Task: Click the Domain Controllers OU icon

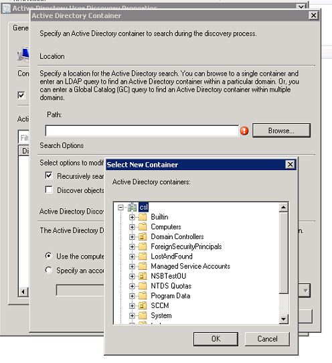Action: 143,236
